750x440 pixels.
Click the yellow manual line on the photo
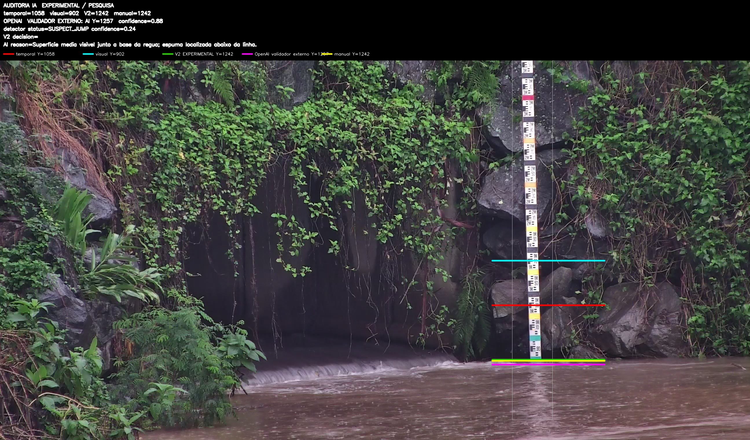pos(548,361)
